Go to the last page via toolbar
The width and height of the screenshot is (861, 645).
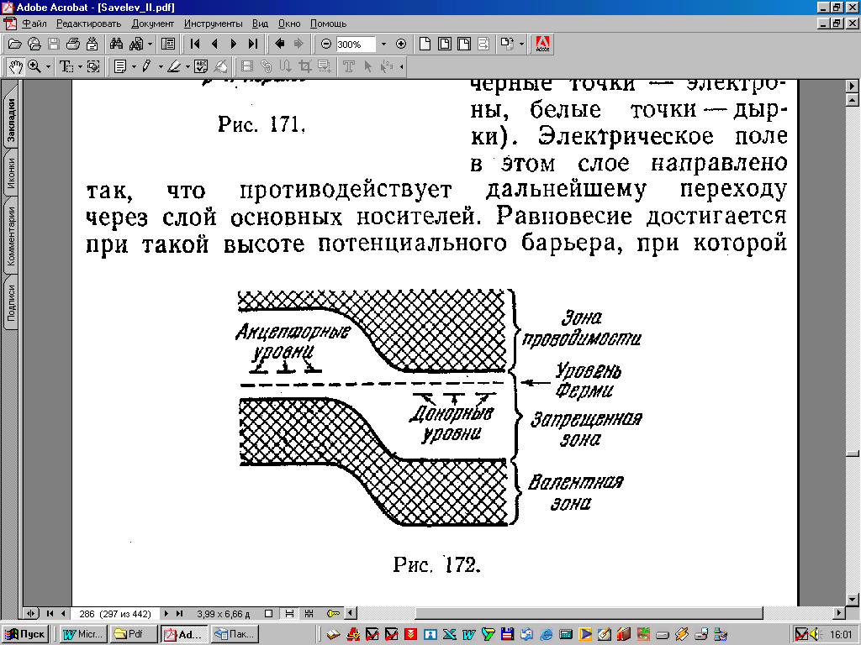(x=252, y=44)
